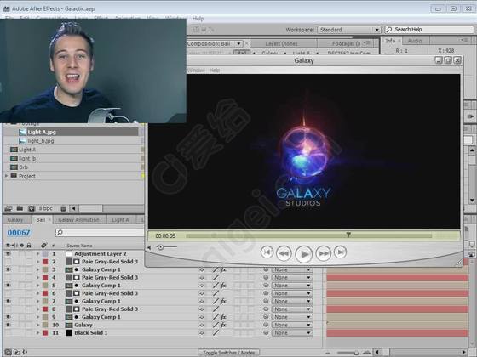Toggle visibility of layer 9 Galaxy Comp 1
Viewport: 477px width, 357px height.
click(x=9, y=317)
